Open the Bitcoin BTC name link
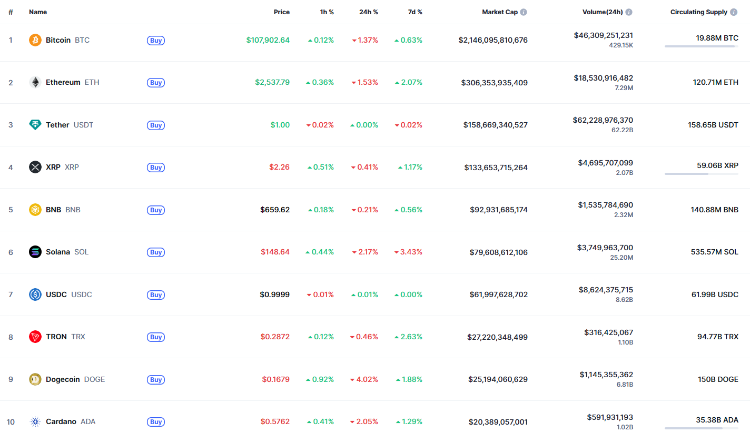The image size is (750, 442). [67, 40]
